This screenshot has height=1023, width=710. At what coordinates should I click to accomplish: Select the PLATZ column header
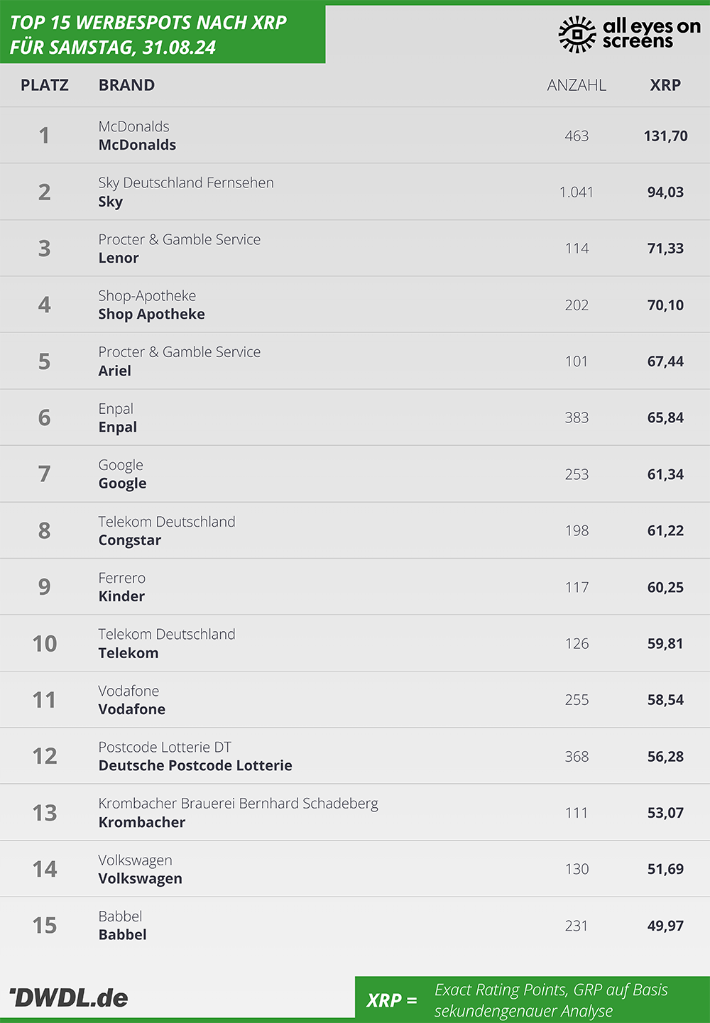45,85
